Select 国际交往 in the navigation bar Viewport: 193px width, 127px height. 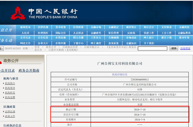pyautogui.click(x=61, y=33)
